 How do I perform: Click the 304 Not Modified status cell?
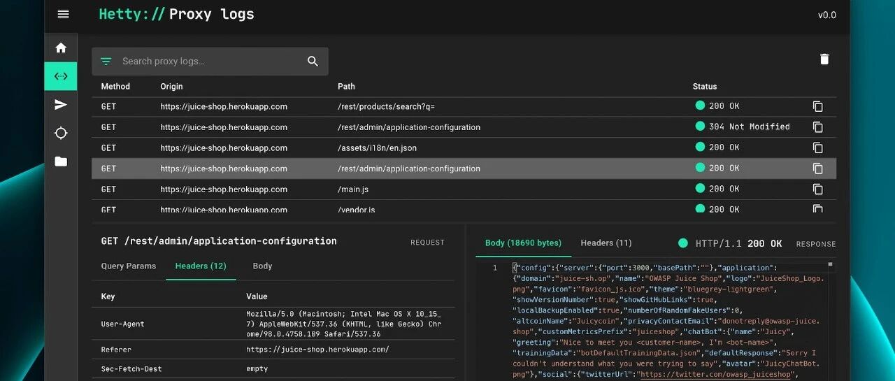pos(743,127)
